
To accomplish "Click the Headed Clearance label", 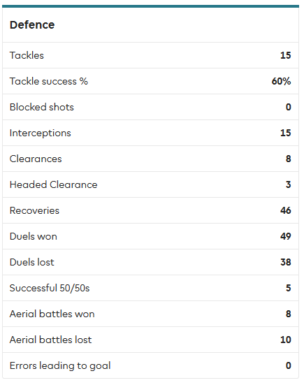I will (53, 184).
